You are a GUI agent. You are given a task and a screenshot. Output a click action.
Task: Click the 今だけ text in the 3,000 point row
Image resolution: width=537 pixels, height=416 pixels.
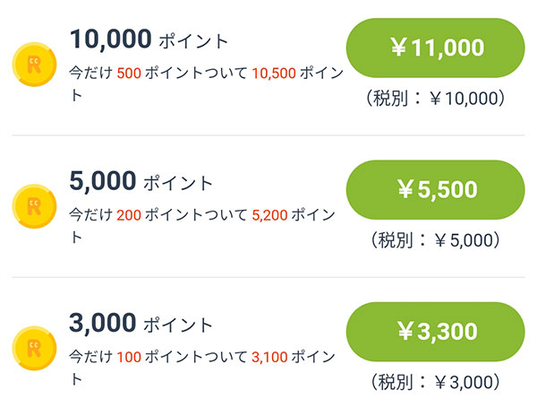(91, 357)
